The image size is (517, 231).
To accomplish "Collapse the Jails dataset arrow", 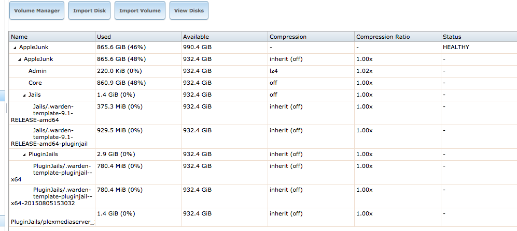I will pyautogui.click(x=24, y=95).
